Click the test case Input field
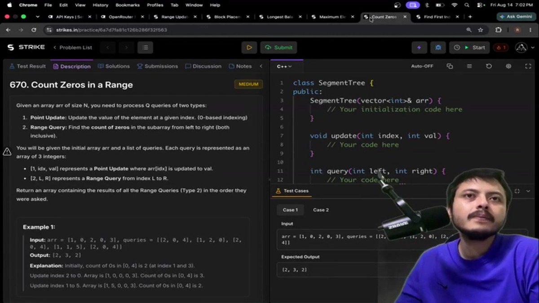 click(402, 239)
